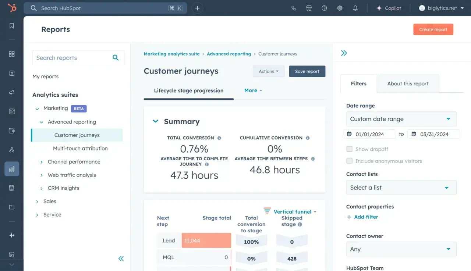471x271 pixels.
Task: Collapse the Advanced reporting tree node
Action: [x=42, y=122]
